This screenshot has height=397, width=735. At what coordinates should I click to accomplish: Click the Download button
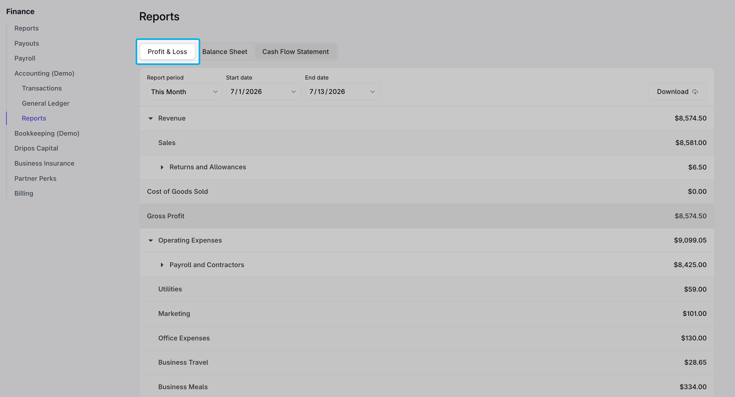[677, 92]
